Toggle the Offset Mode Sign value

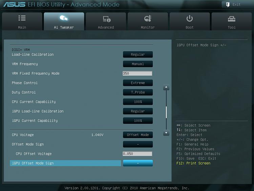pos(138,144)
